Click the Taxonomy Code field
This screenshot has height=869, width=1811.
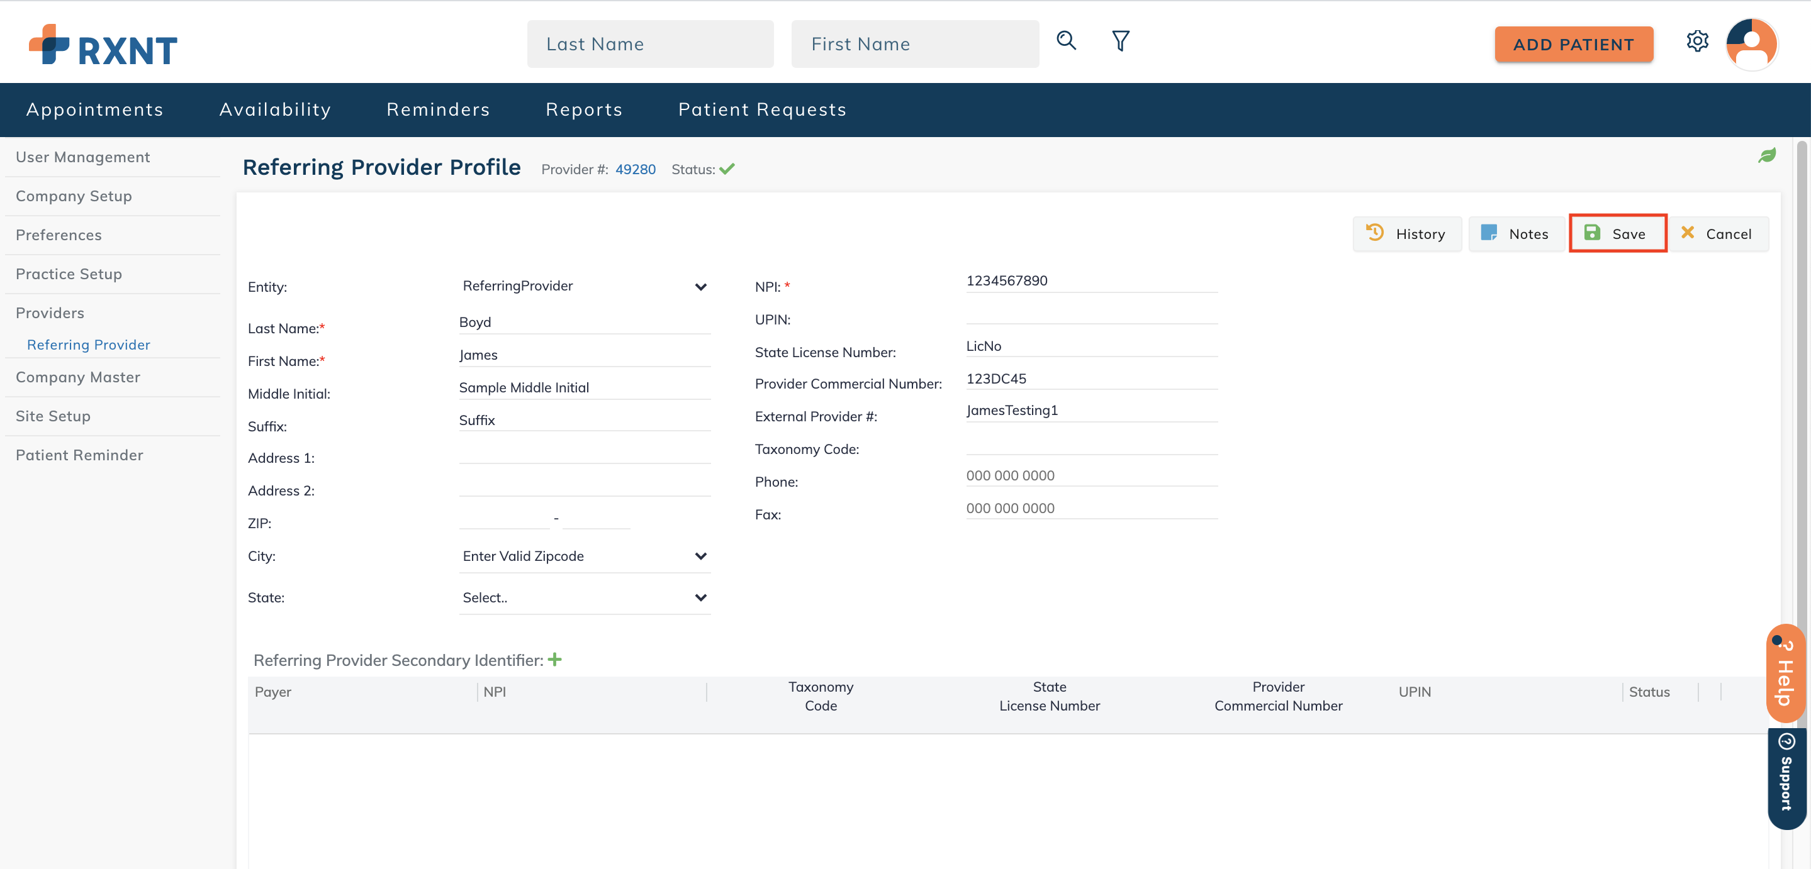[1092, 443]
